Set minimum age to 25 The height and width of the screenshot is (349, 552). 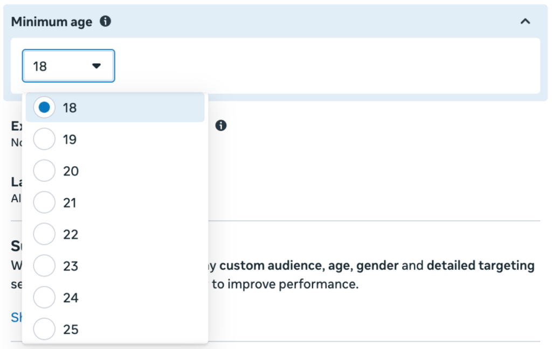(x=44, y=329)
